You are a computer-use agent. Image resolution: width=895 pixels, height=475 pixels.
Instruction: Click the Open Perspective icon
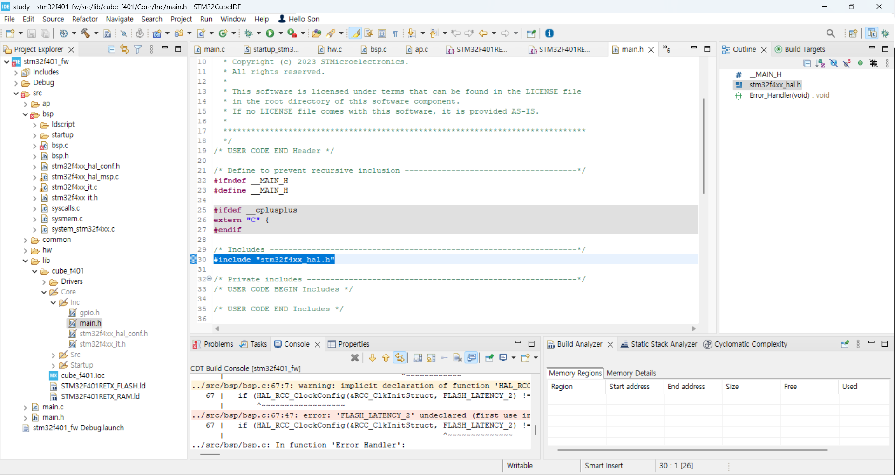pyautogui.click(x=853, y=33)
